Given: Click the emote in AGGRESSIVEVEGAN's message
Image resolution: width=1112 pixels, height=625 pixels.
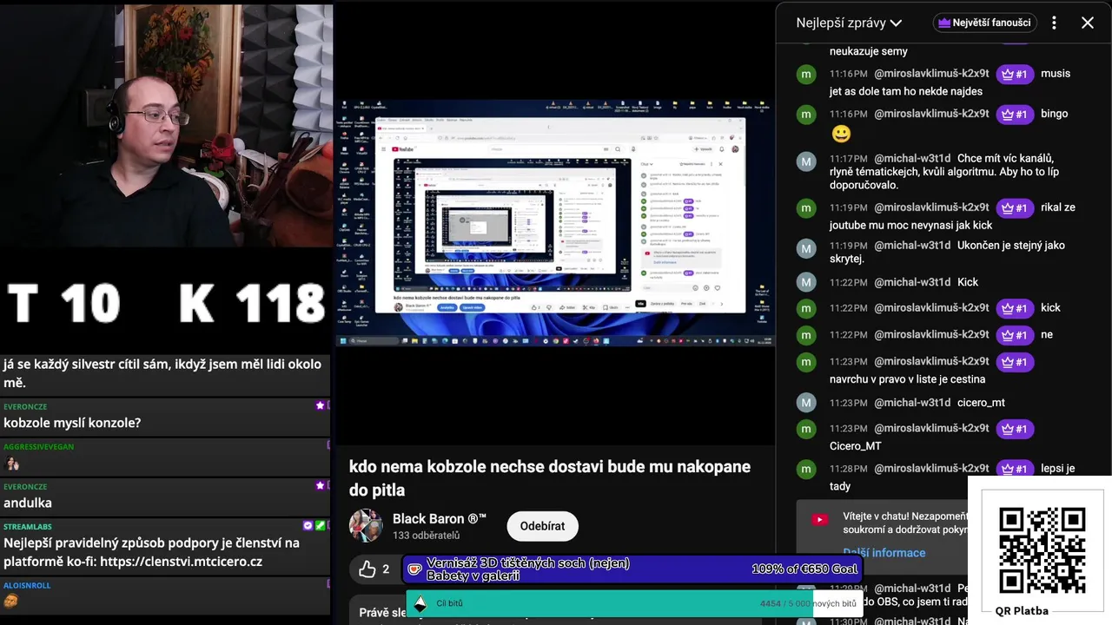Looking at the screenshot, I should 12,464.
